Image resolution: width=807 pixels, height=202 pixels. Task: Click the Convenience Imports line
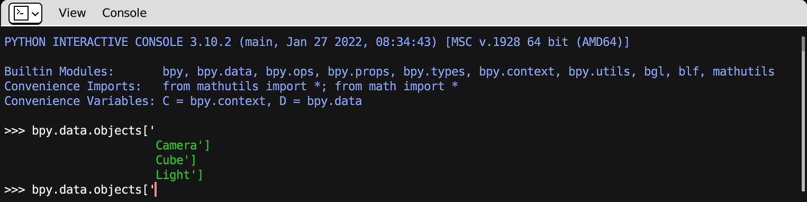(231, 86)
